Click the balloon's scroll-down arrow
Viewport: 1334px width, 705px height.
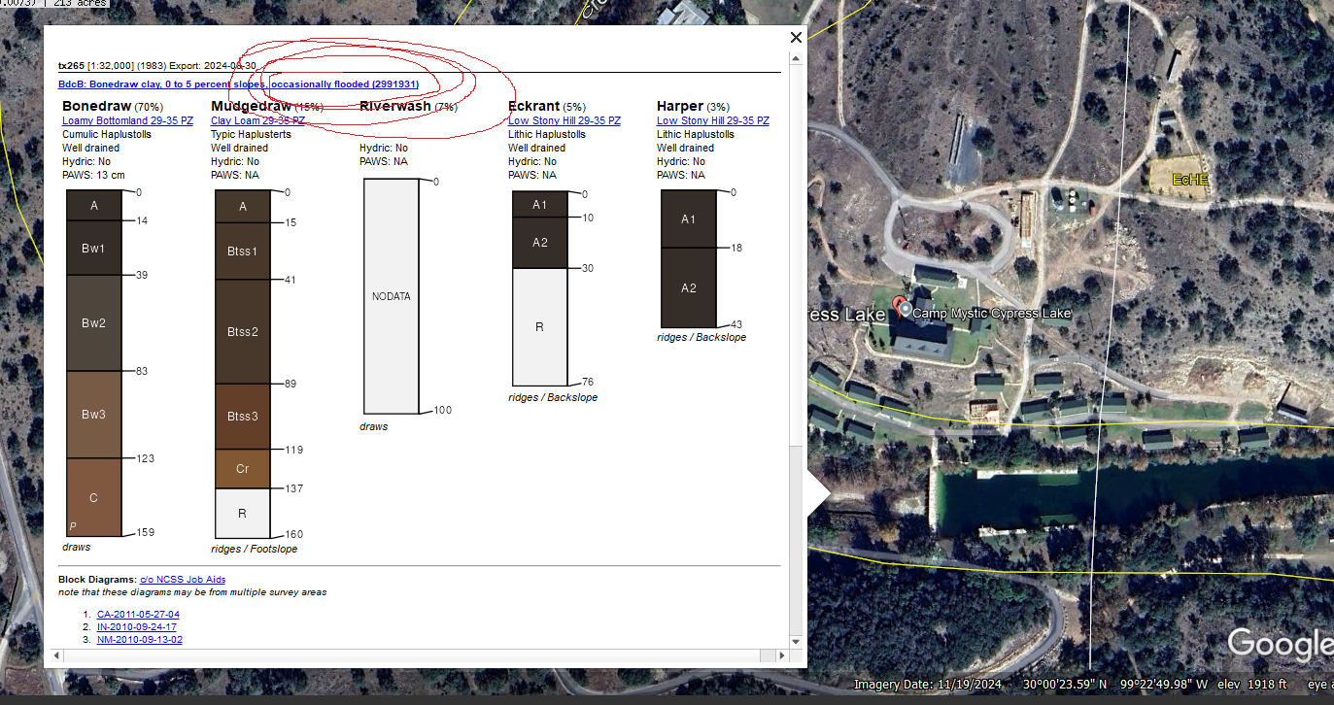coord(797,642)
